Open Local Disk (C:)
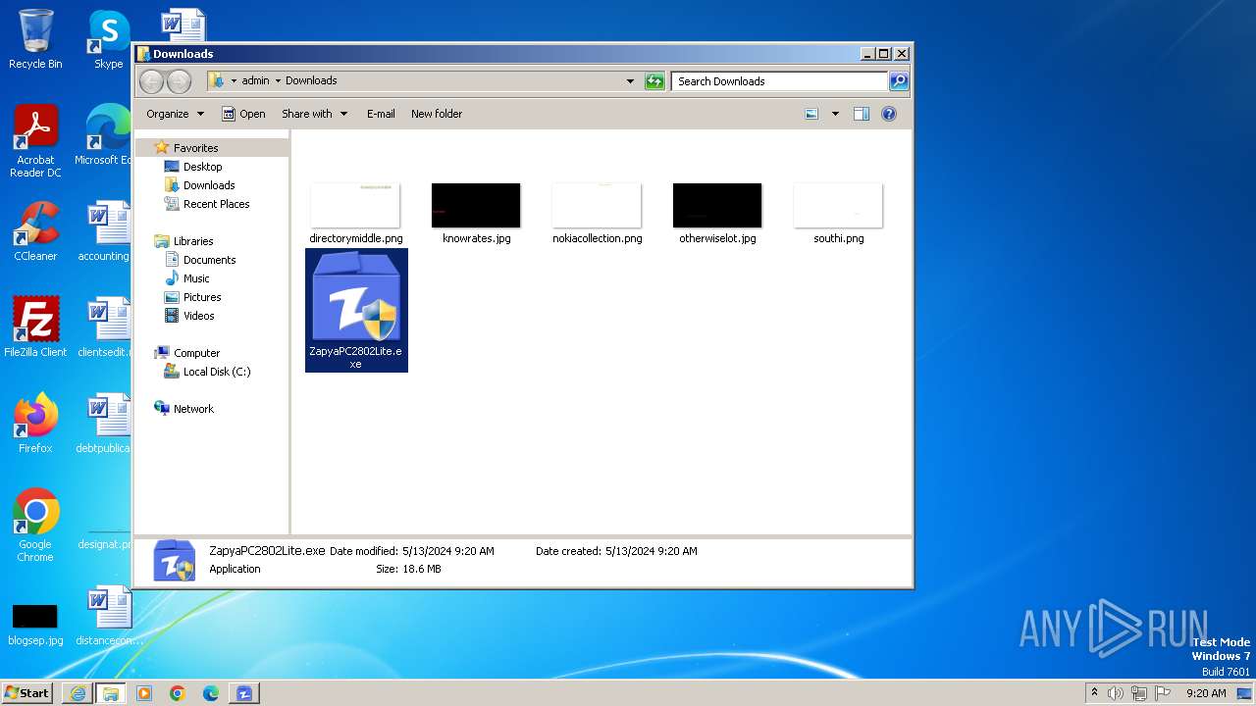 pyautogui.click(x=216, y=372)
